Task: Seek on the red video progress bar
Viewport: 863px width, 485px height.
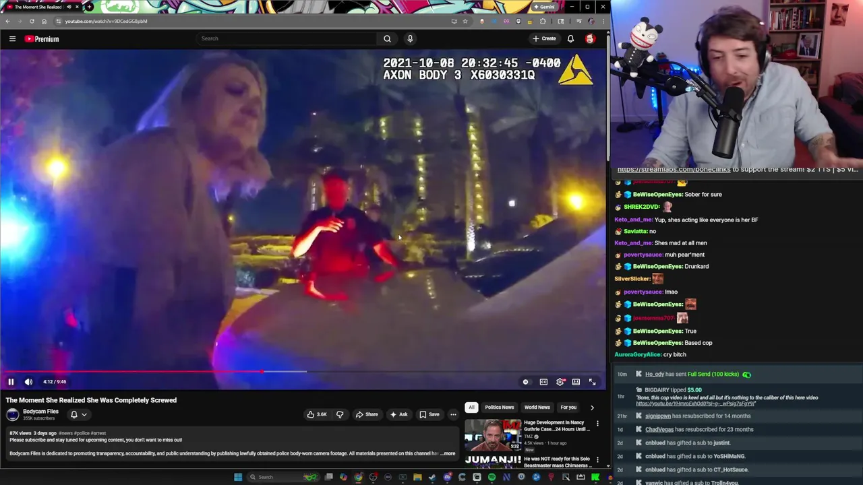Action: tap(303, 371)
